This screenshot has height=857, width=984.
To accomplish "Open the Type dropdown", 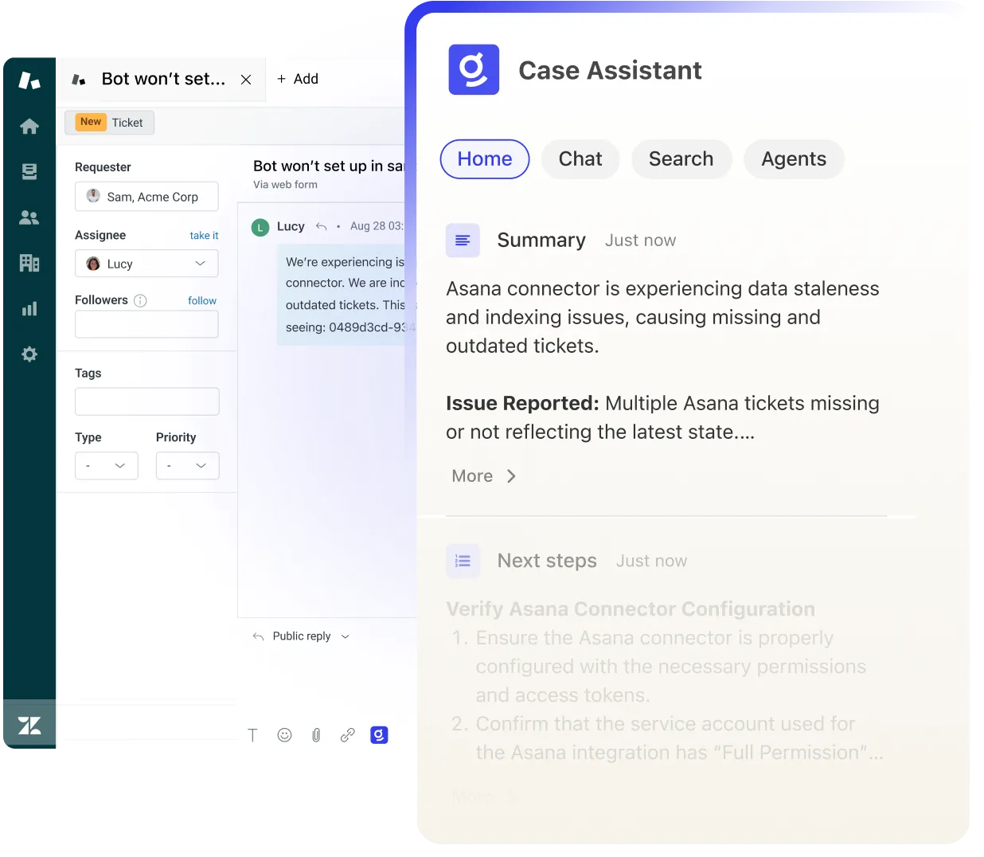I will 107,466.
